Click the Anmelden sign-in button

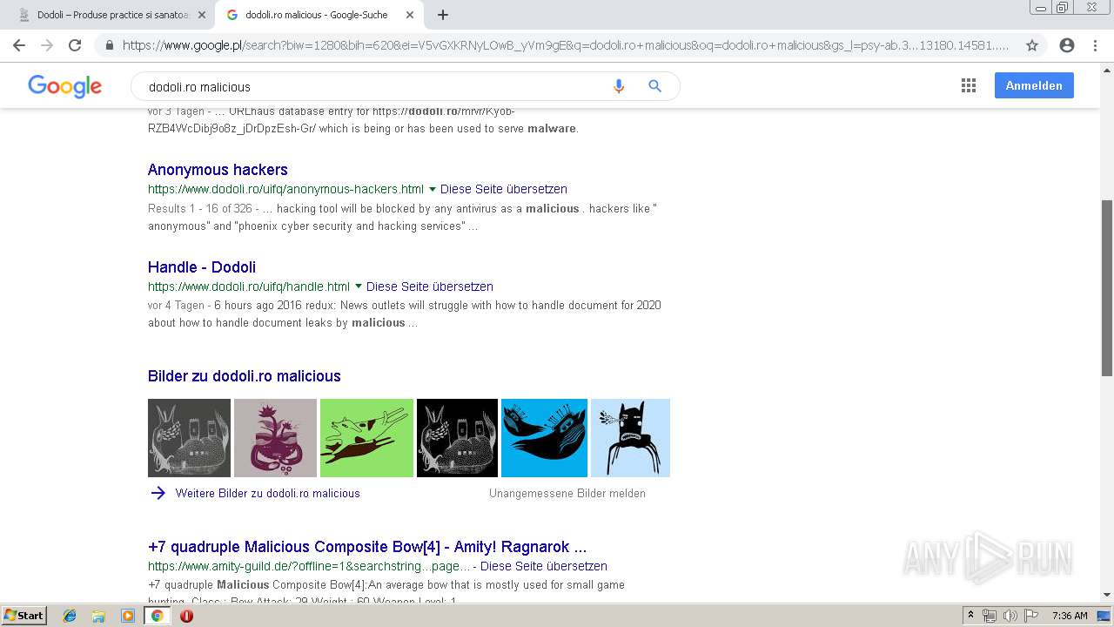[x=1034, y=85]
